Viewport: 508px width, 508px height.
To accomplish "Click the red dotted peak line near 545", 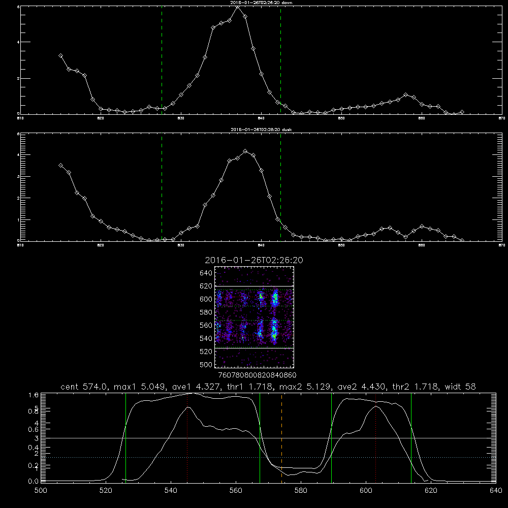I will (x=187, y=438).
